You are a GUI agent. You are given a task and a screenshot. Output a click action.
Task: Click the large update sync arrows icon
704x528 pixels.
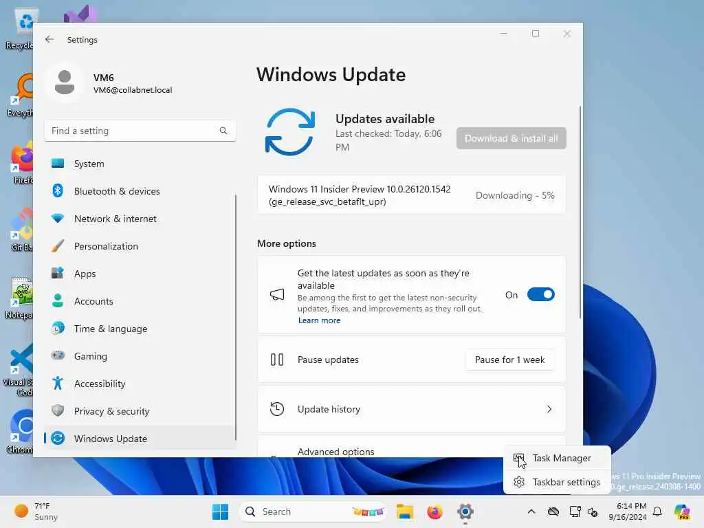pos(290,132)
